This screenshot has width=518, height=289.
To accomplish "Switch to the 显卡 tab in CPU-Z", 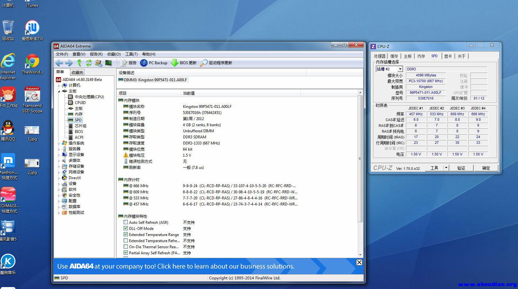I will [x=448, y=56].
